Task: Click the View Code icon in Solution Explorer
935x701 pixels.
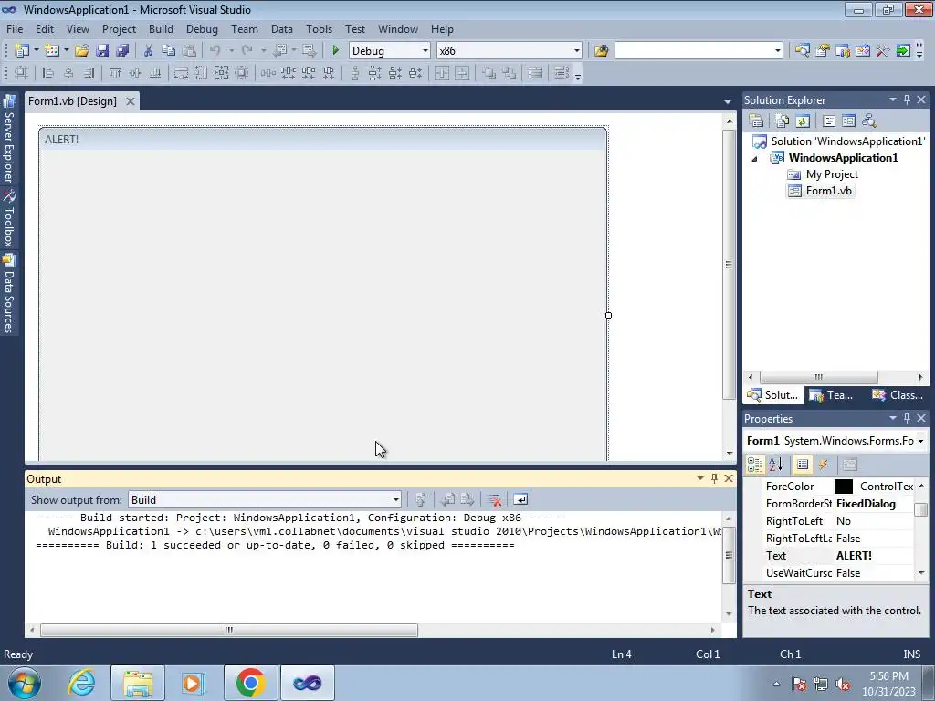Action: [829, 121]
